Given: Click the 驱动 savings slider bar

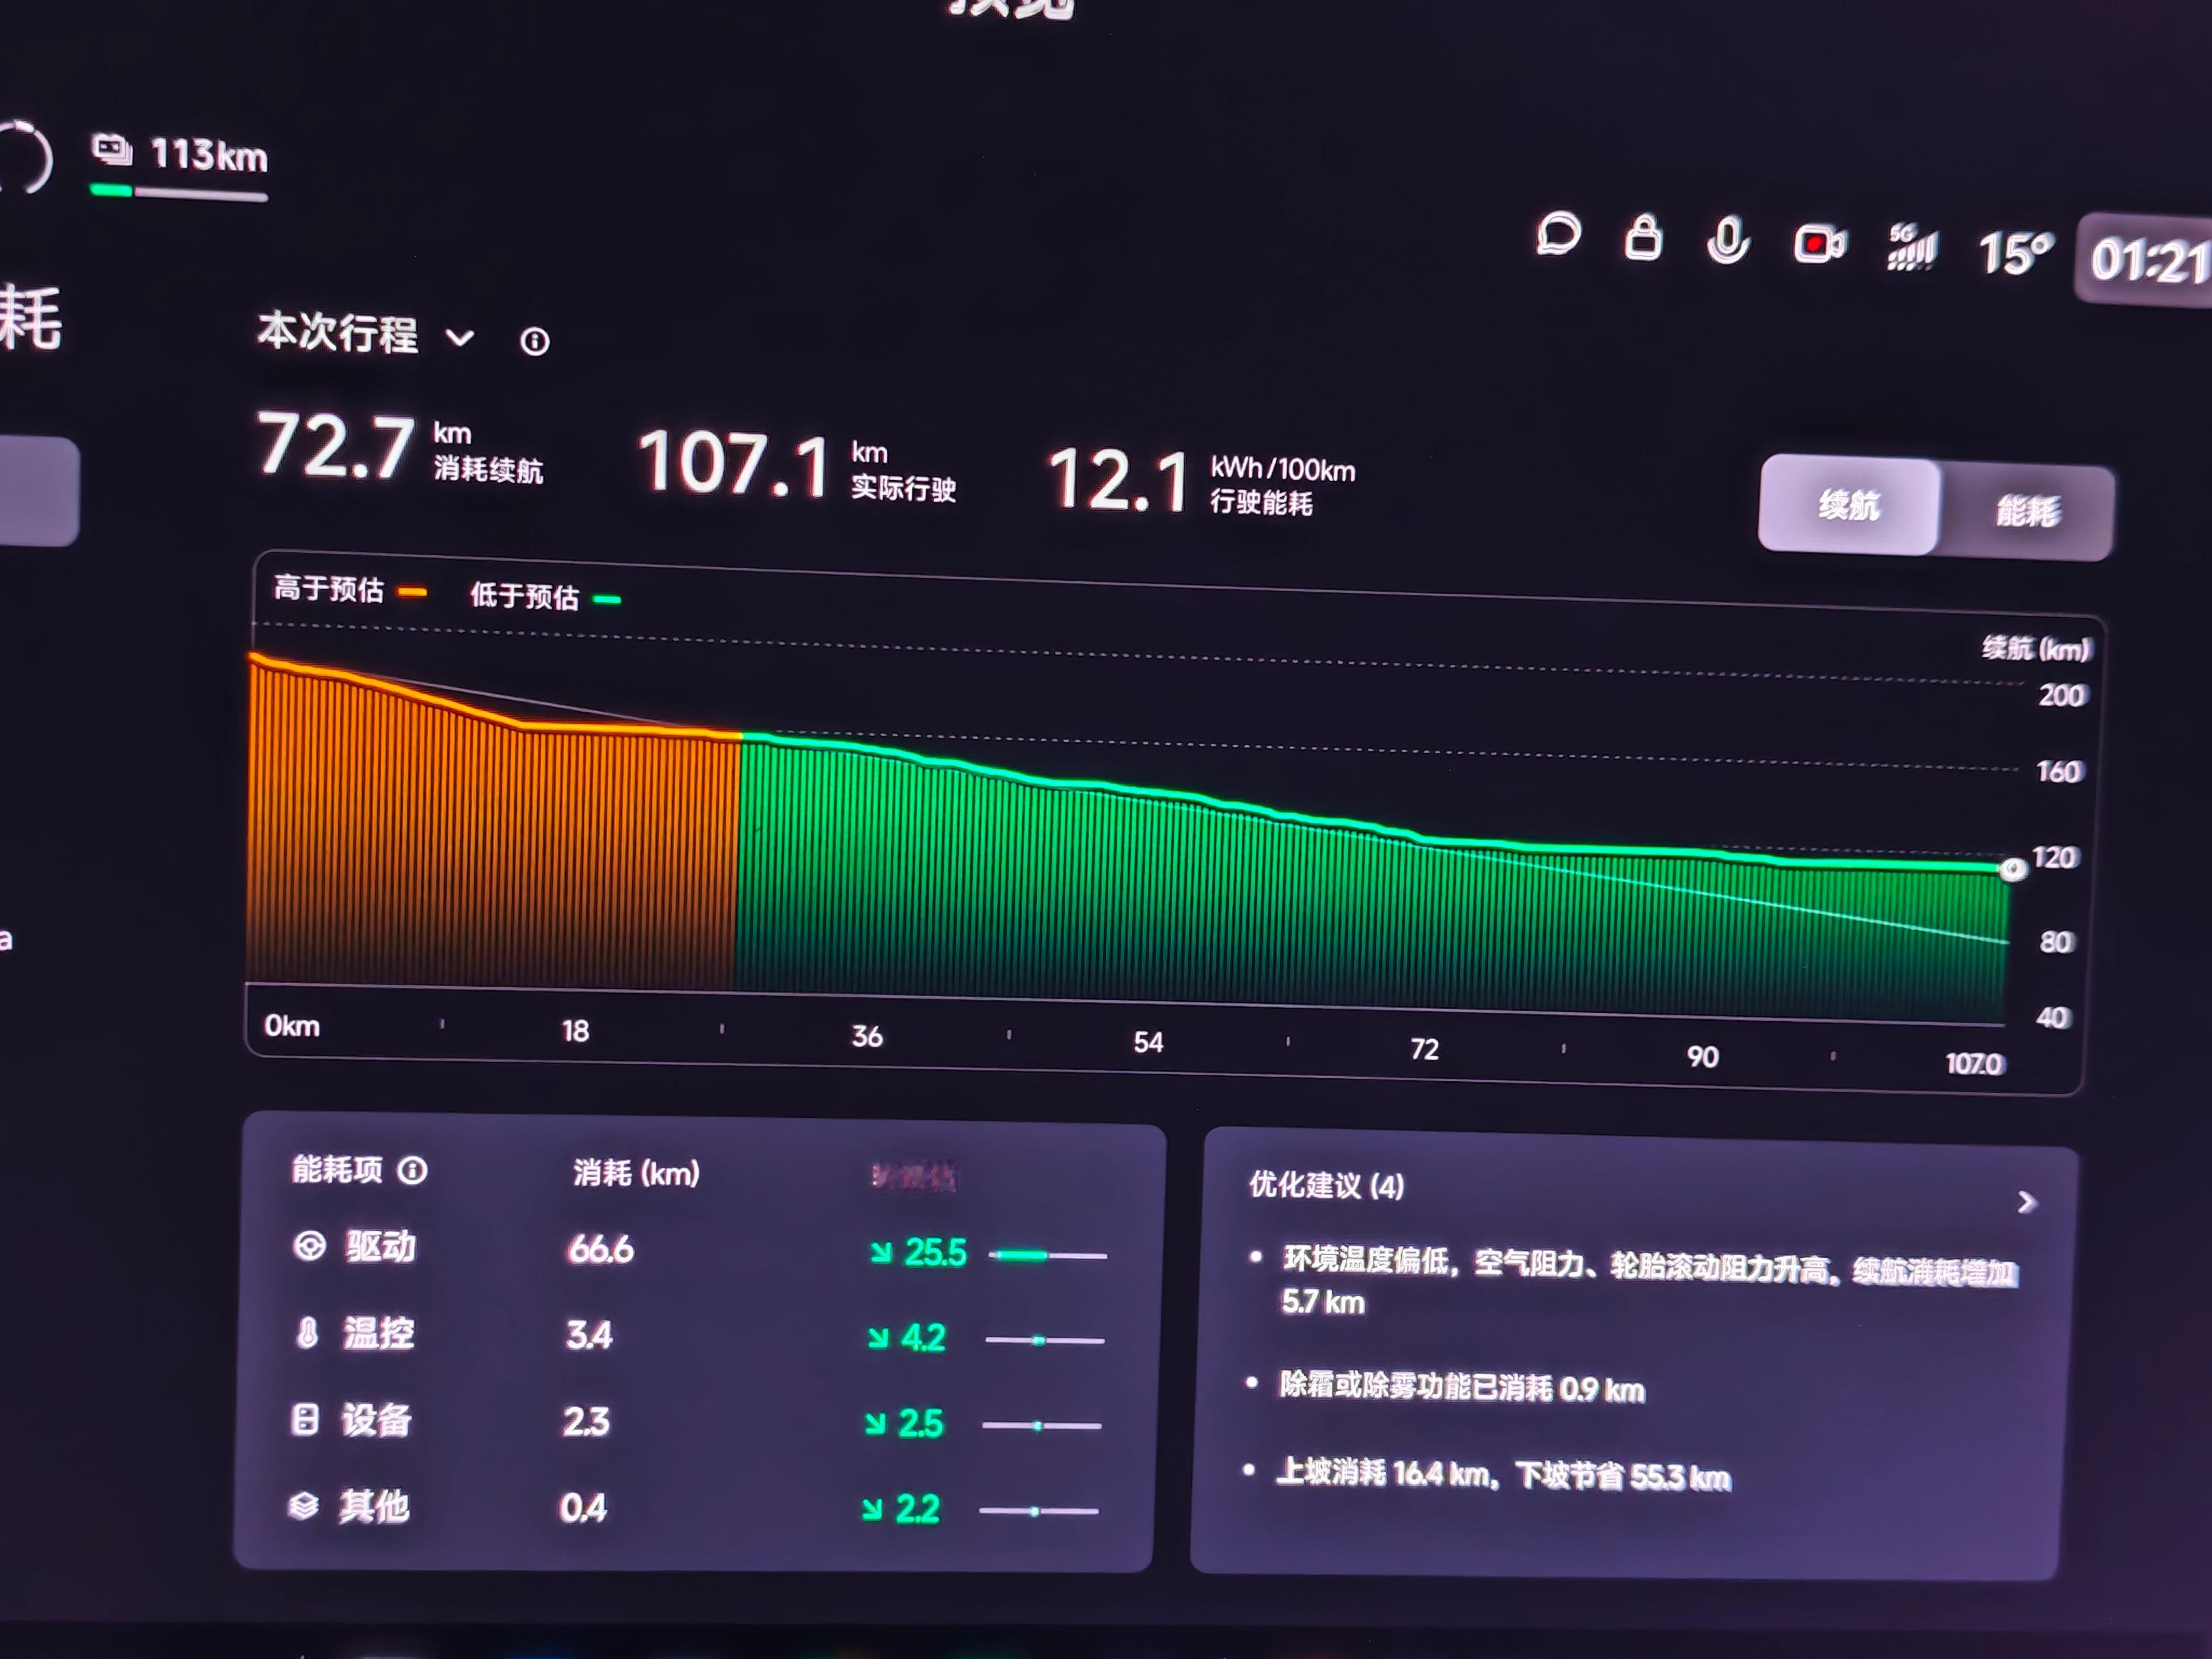Looking at the screenshot, I should 1047,1255.
